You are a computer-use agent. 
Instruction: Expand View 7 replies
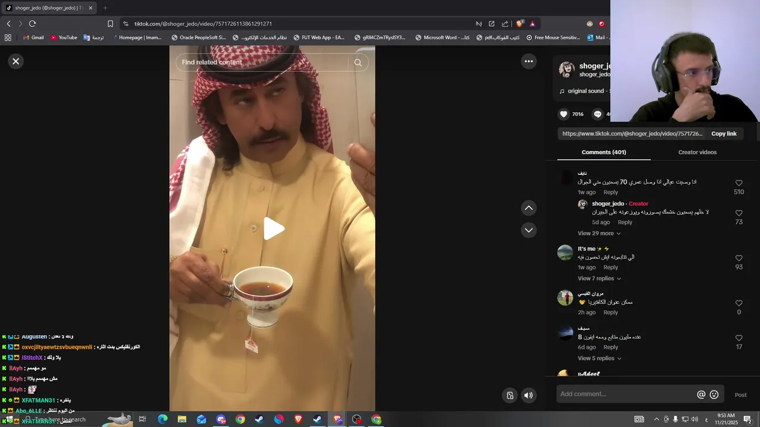point(599,278)
